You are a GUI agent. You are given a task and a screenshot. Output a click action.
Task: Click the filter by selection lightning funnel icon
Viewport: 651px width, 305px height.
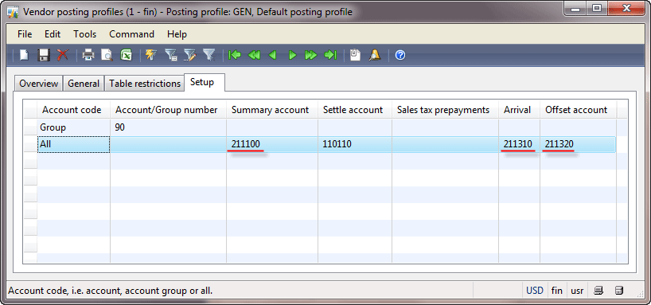pyautogui.click(x=150, y=55)
